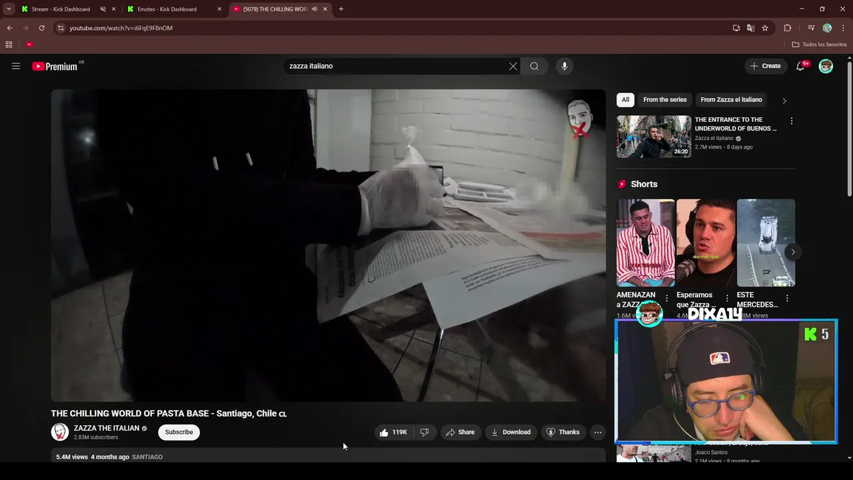
Task: Open Chrome profile avatar
Action: (x=827, y=28)
